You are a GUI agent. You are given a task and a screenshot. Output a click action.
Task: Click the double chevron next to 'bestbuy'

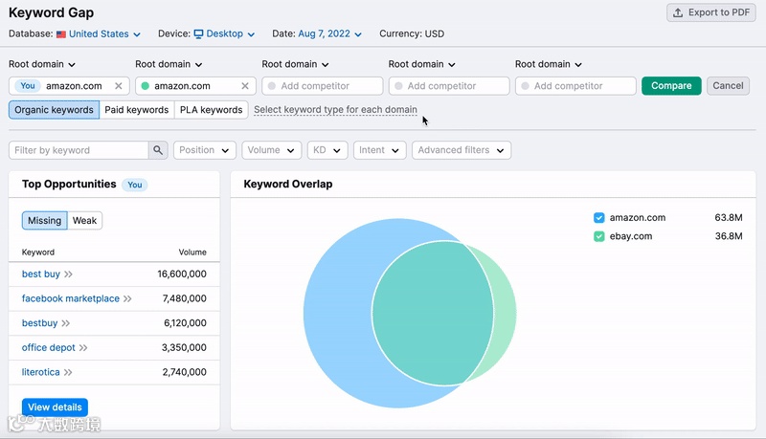coord(66,323)
